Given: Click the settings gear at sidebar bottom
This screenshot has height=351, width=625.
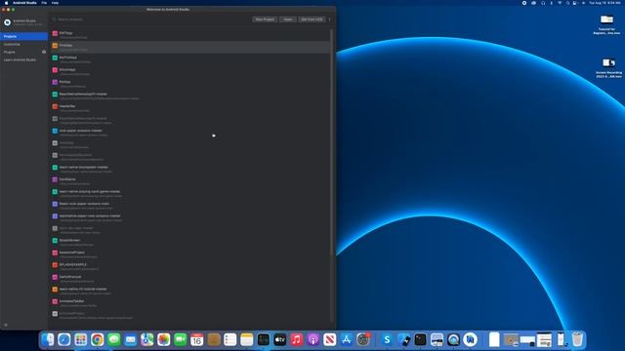Looking at the screenshot, I should (x=6, y=325).
